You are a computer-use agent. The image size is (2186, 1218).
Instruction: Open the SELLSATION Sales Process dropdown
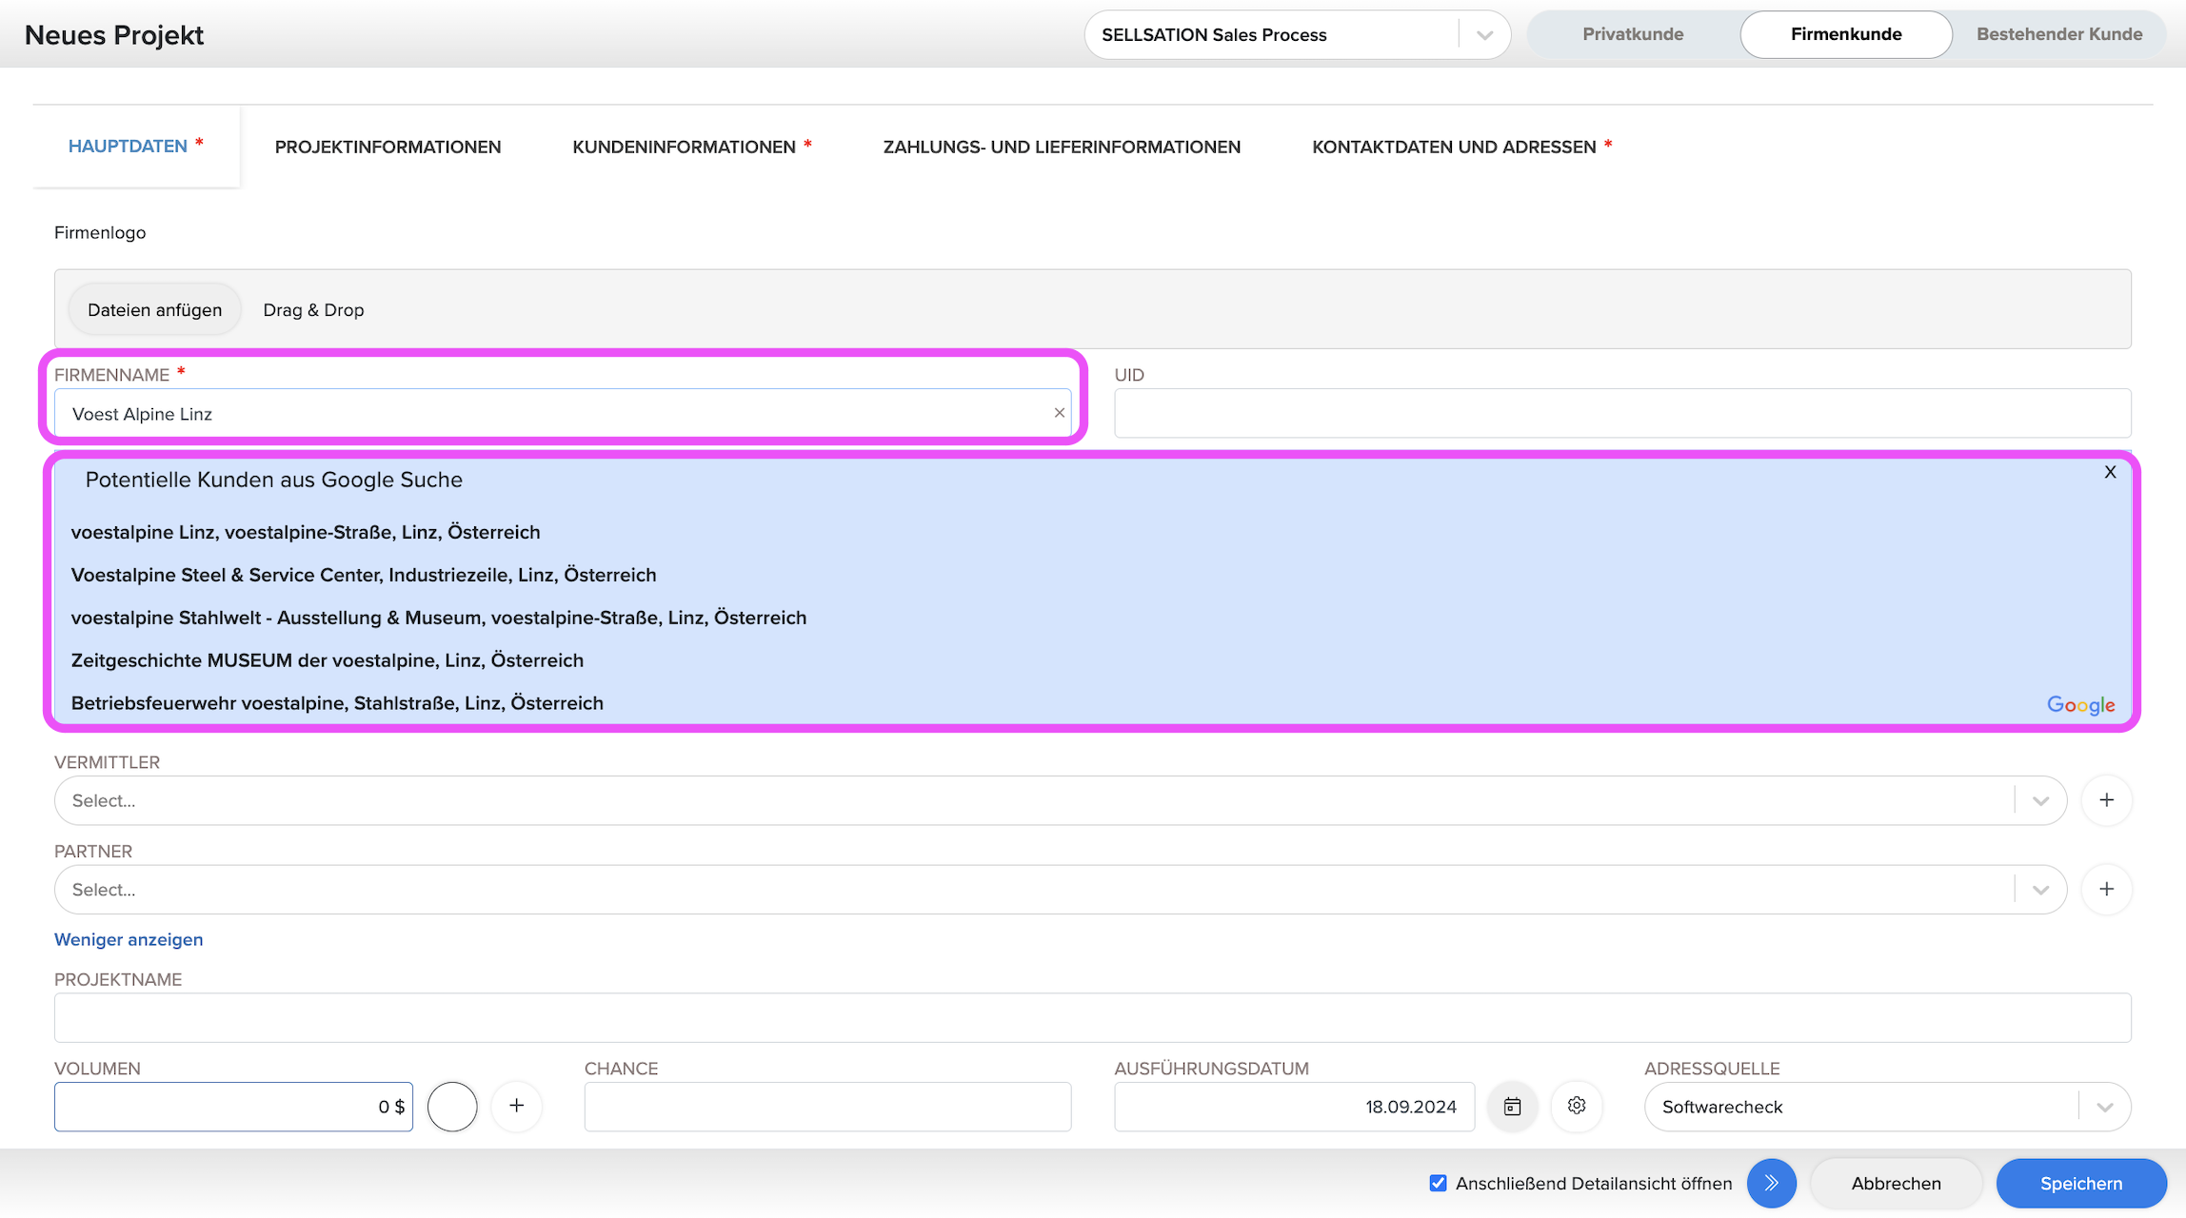point(1297,35)
